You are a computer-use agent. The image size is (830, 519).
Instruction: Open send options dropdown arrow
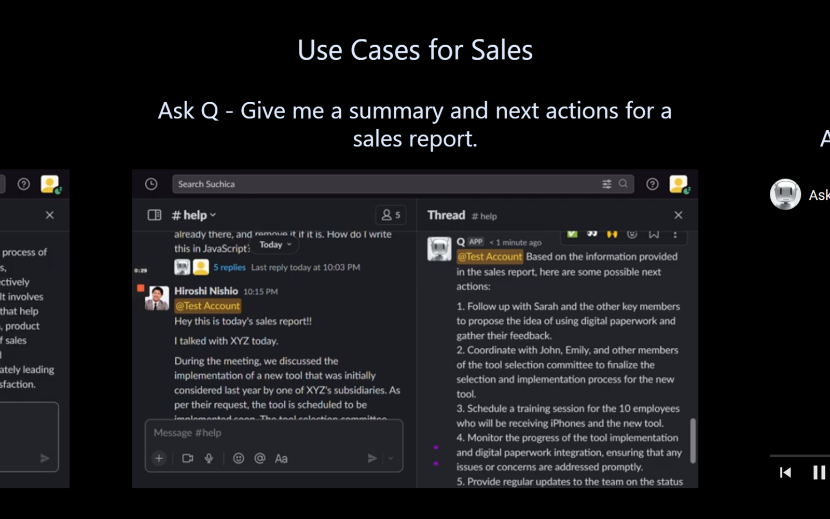(391, 458)
